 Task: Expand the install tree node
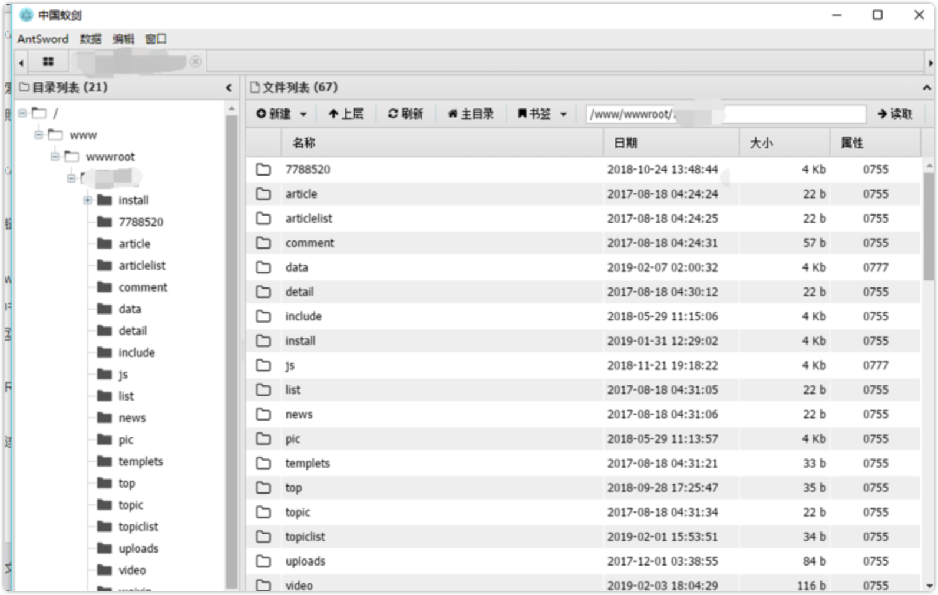pyautogui.click(x=87, y=200)
